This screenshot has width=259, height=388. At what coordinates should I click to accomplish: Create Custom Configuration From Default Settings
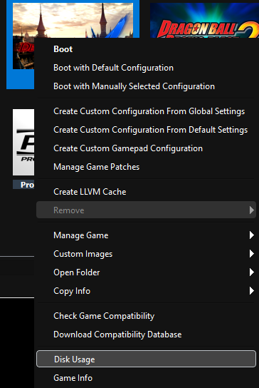(x=146, y=130)
